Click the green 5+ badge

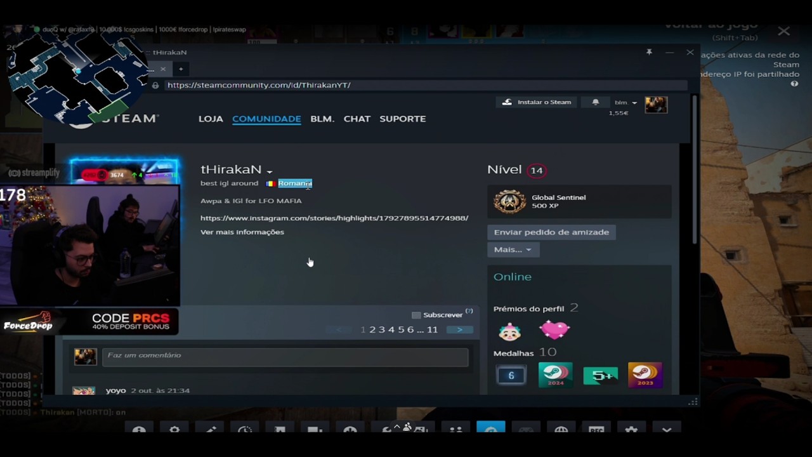click(600, 376)
